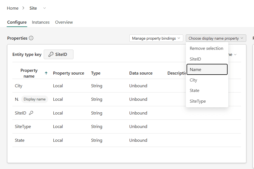Screen dimensions: 254x169
Task: Click String in the Display name row
Action: (97, 99)
